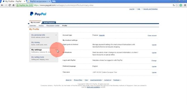Screen dimensions: 187x105
Task: Click the browser Back arrow
Action: coord(2,5)
